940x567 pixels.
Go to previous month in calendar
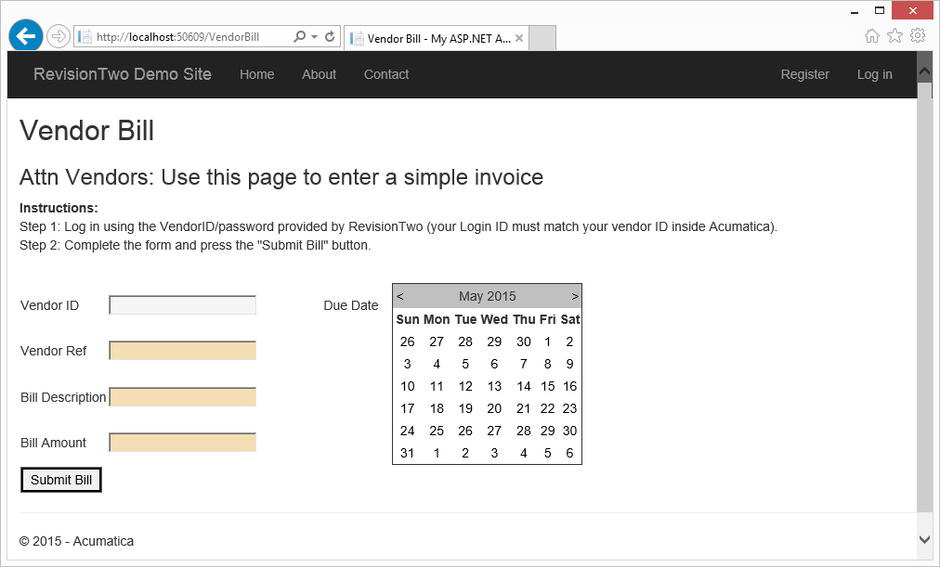click(399, 296)
